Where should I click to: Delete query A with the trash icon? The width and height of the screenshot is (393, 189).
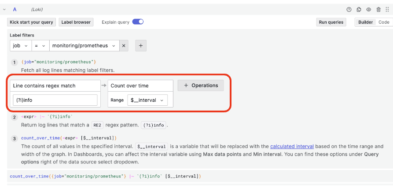[x=378, y=9]
